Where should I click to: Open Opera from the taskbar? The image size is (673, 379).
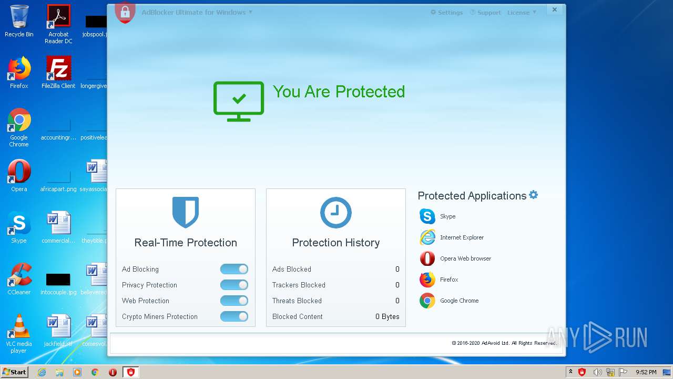(113, 372)
